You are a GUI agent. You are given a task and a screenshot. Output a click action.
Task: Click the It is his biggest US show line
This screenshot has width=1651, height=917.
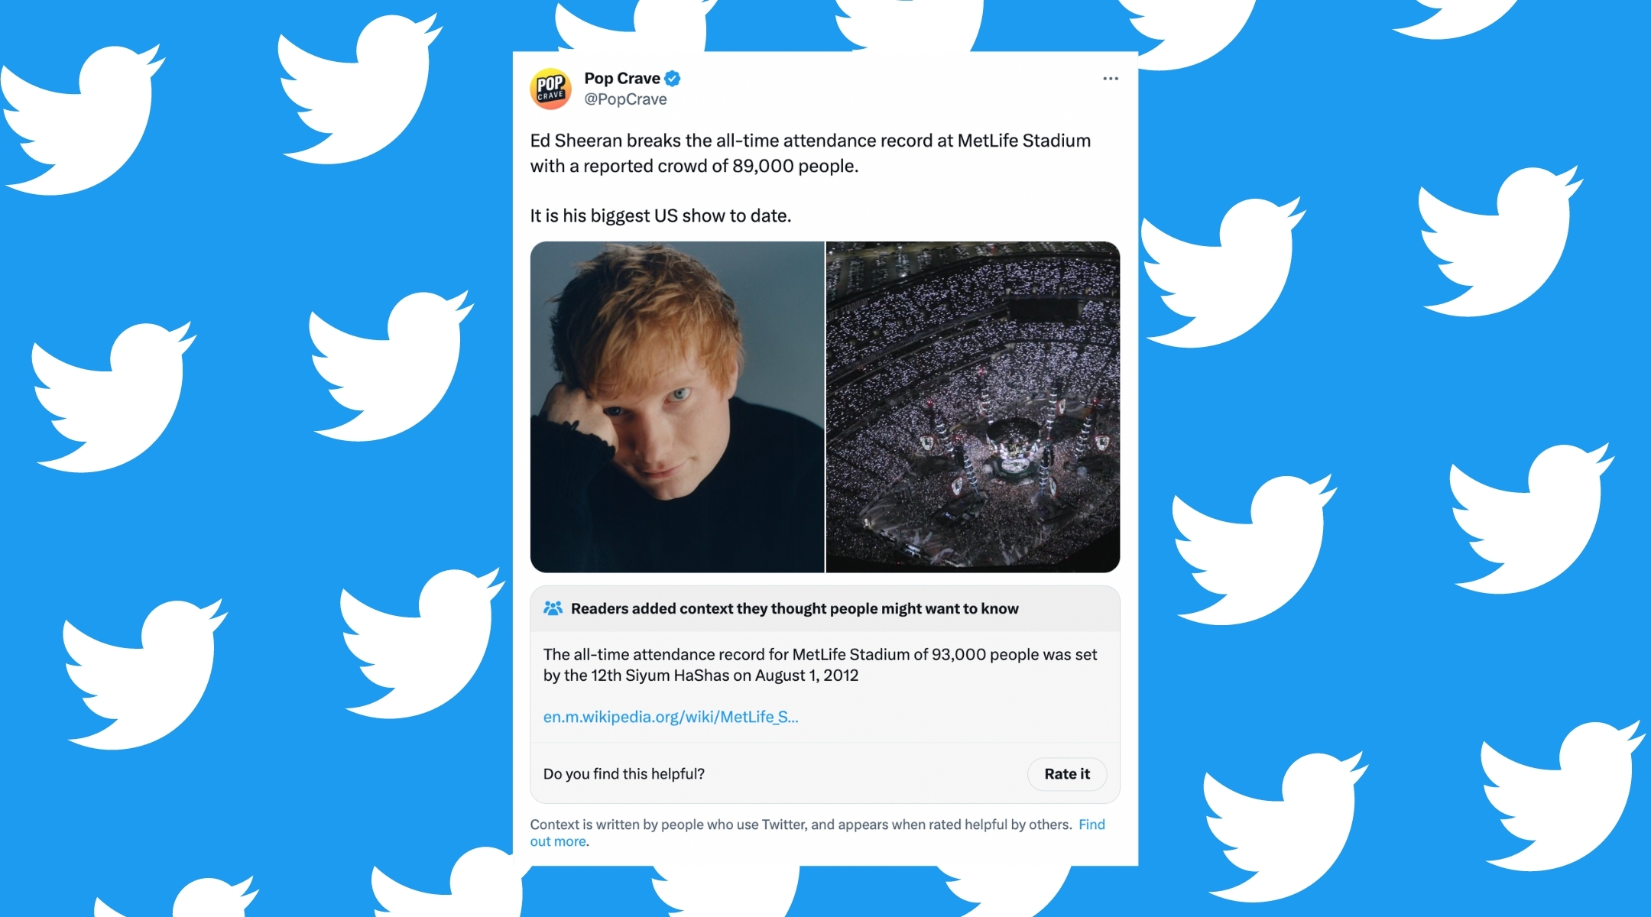660,215
